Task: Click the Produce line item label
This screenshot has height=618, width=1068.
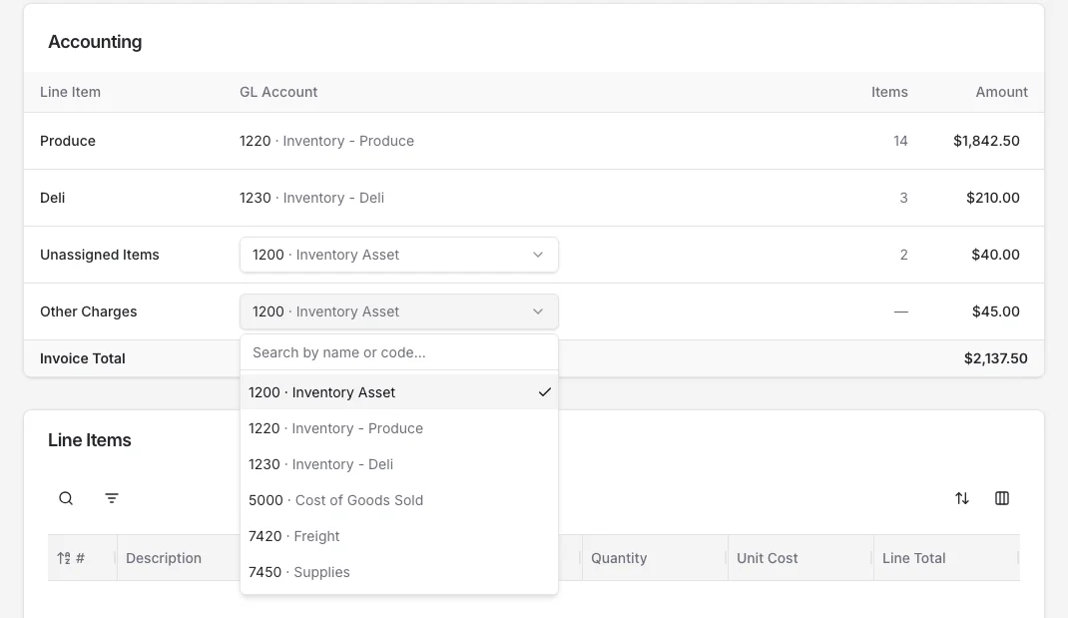Action: pos(68,141)
